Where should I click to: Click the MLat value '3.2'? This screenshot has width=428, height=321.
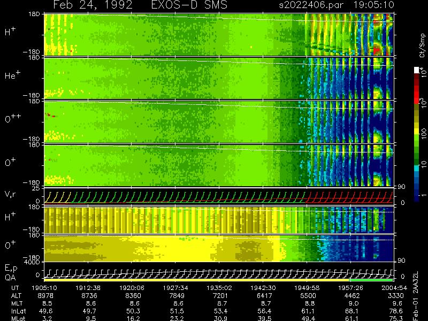(x=48, y=318)
